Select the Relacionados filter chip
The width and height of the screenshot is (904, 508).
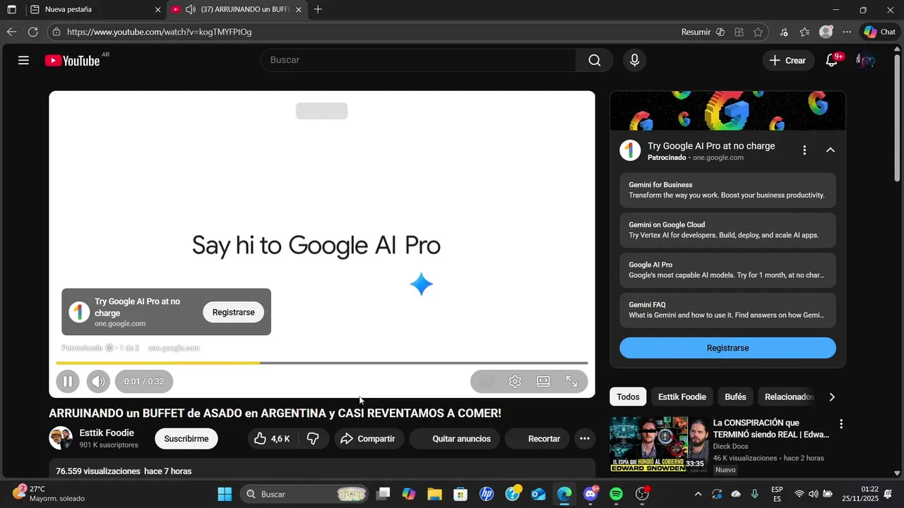point(787,397)
